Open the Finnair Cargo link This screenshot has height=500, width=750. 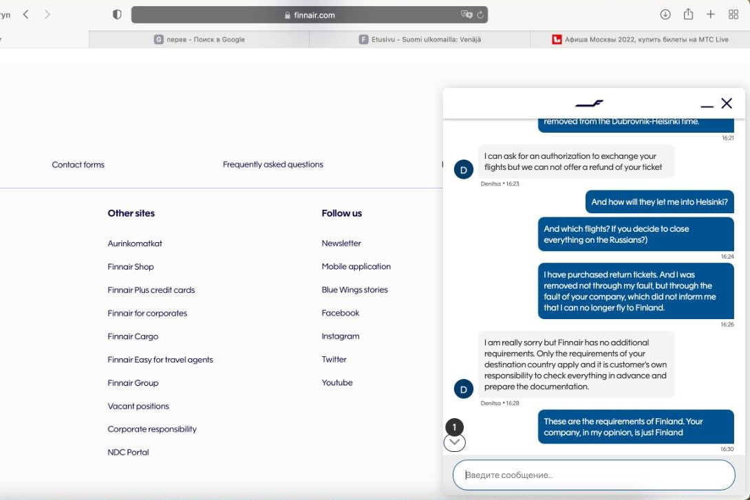pos(133,336)
